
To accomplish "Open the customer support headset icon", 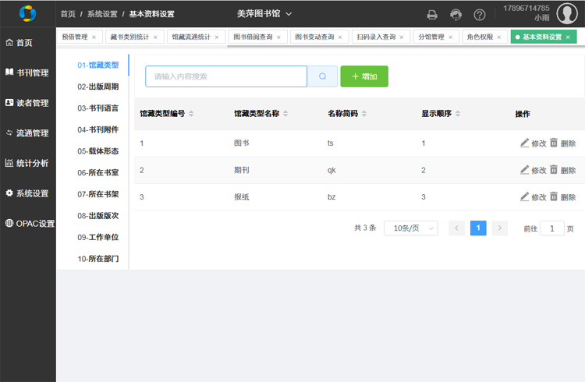I will click(x=456, y=15).
